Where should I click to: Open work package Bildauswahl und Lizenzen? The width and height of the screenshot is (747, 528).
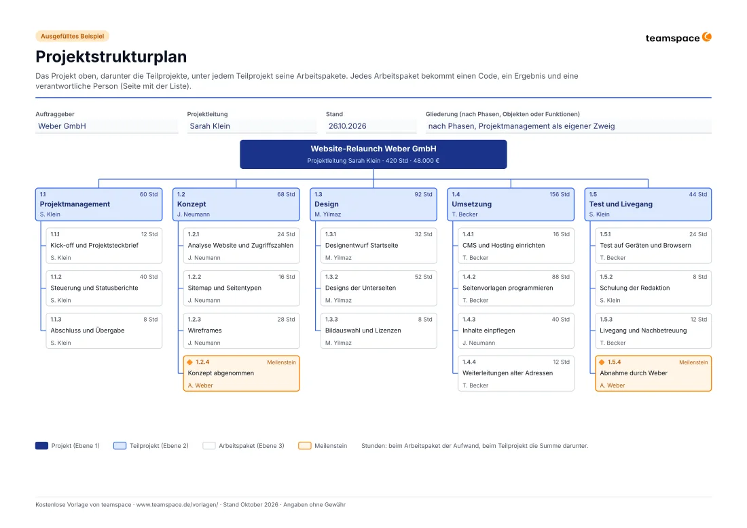[379, 331]
